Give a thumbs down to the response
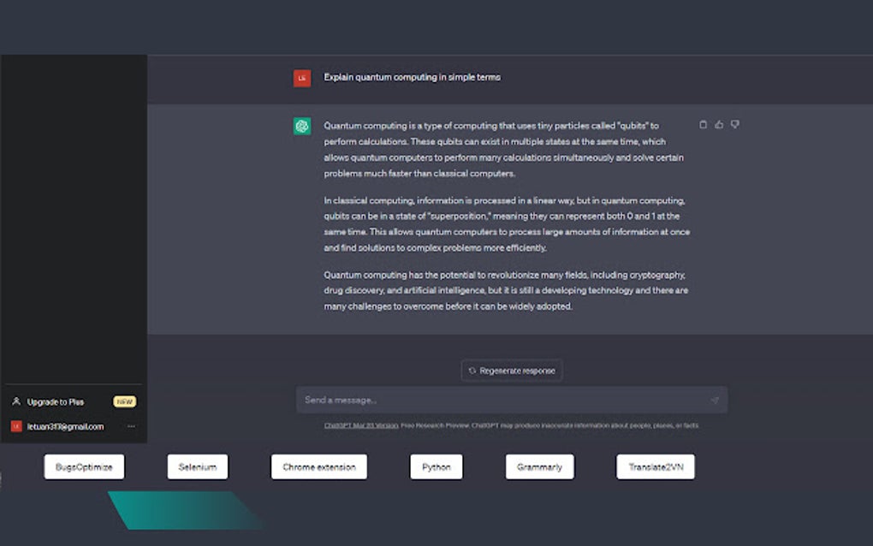The width and height of the screenshot is (873, 546). [734, 124]
